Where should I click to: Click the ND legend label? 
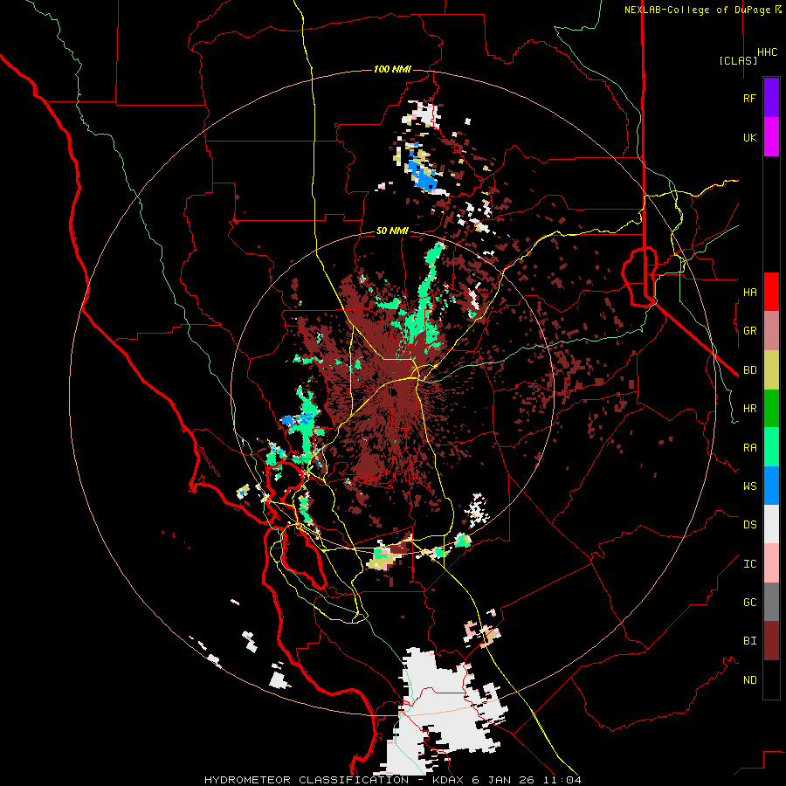point(750,680)
